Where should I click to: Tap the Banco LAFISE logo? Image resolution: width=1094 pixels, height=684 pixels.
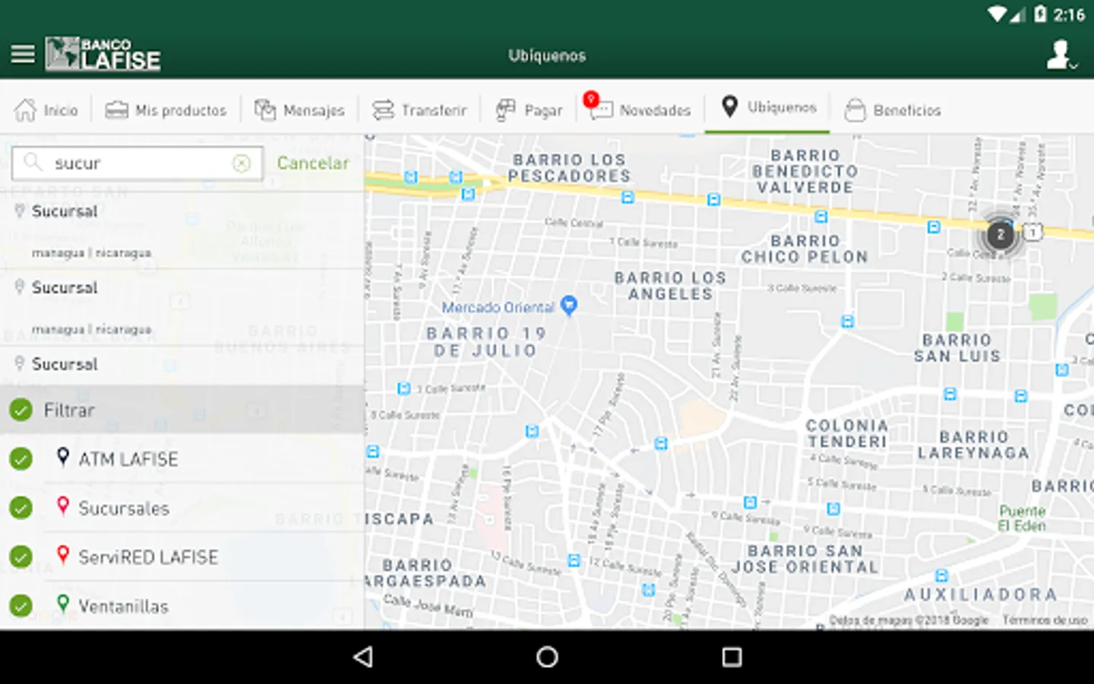click(x=103, y=55)
